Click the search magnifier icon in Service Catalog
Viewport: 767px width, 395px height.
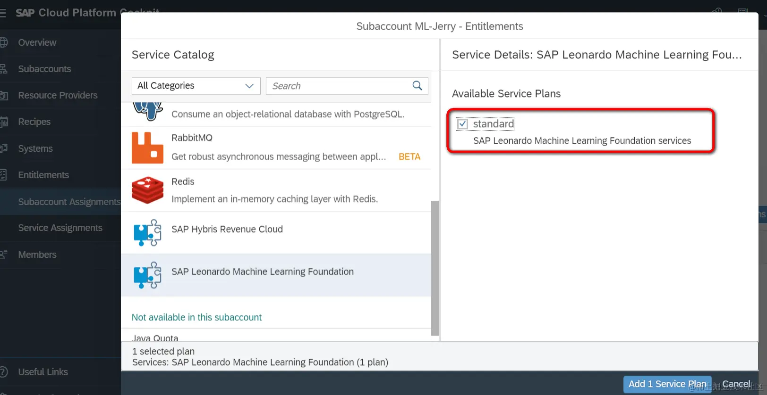coord(418,86)
